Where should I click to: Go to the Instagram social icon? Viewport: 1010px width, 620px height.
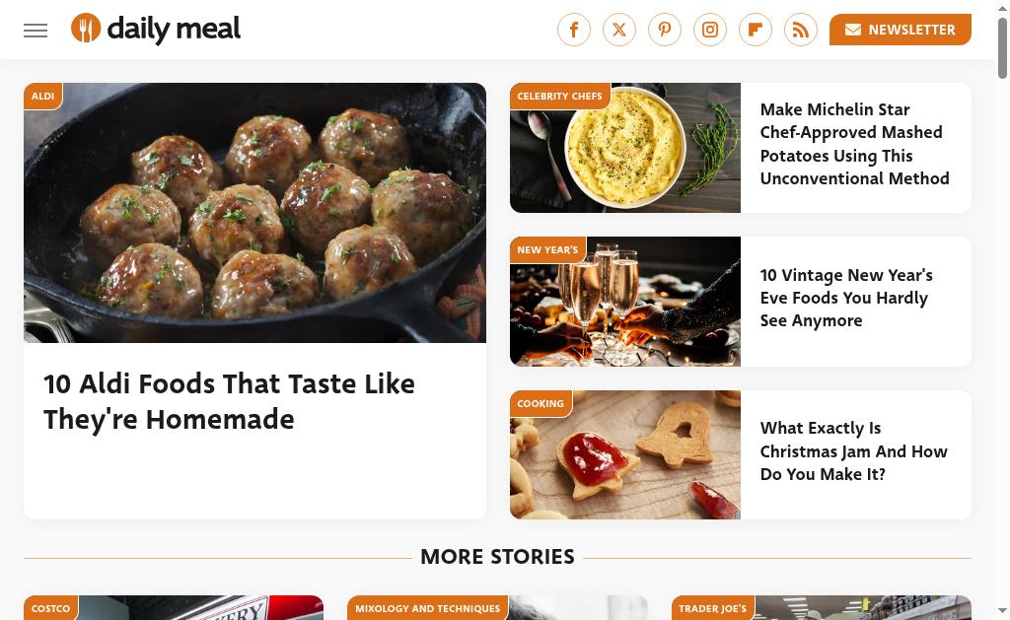click(x=710, y=30)
